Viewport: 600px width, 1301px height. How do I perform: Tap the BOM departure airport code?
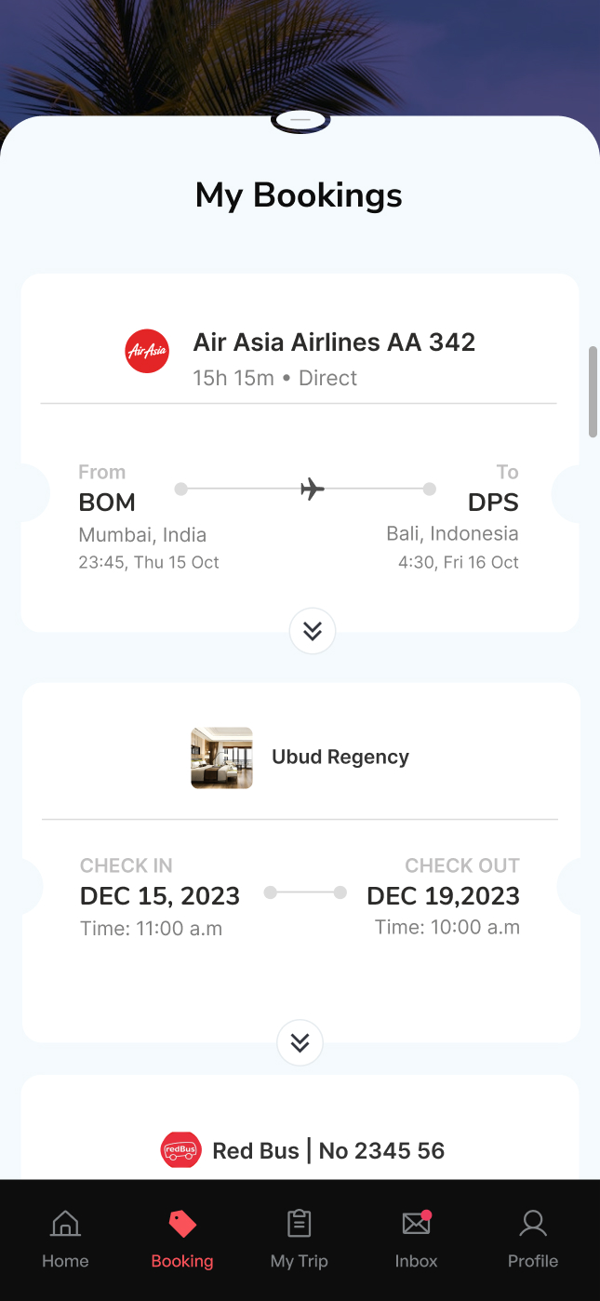pyautogui.click(x=107, y=503)
